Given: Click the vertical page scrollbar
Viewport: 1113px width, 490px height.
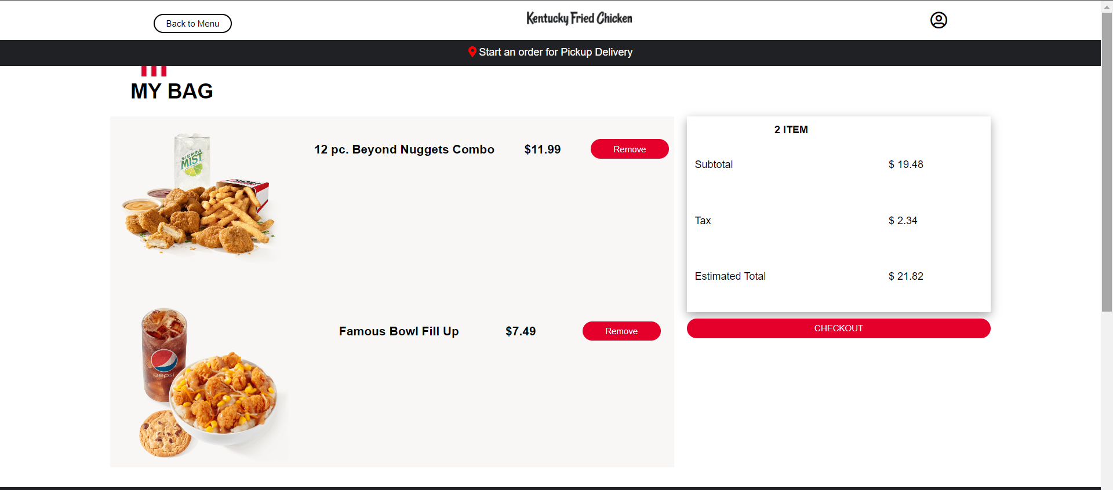Looking at the screenshot, I should (1106, 162).
